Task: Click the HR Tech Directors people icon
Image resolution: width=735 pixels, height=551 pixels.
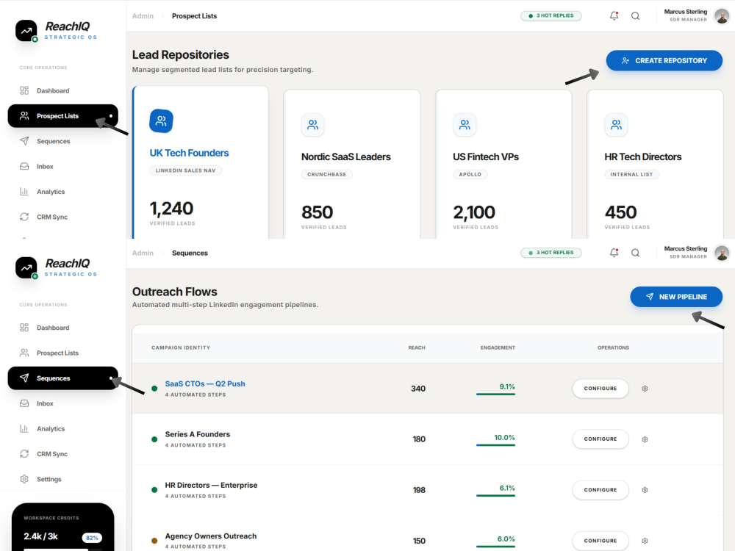Action: tap(616, 125)
